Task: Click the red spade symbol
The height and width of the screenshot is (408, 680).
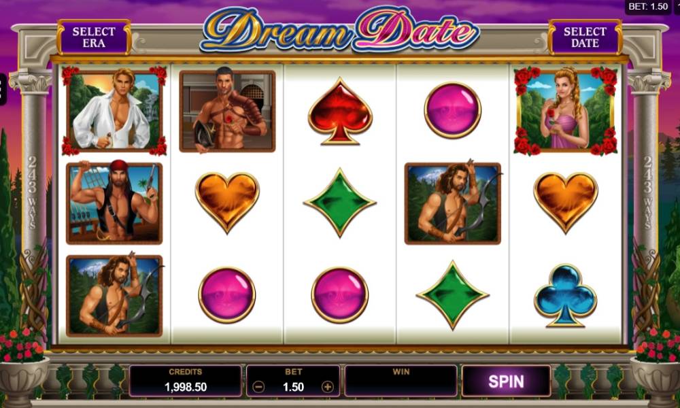Action: [340, 111]
